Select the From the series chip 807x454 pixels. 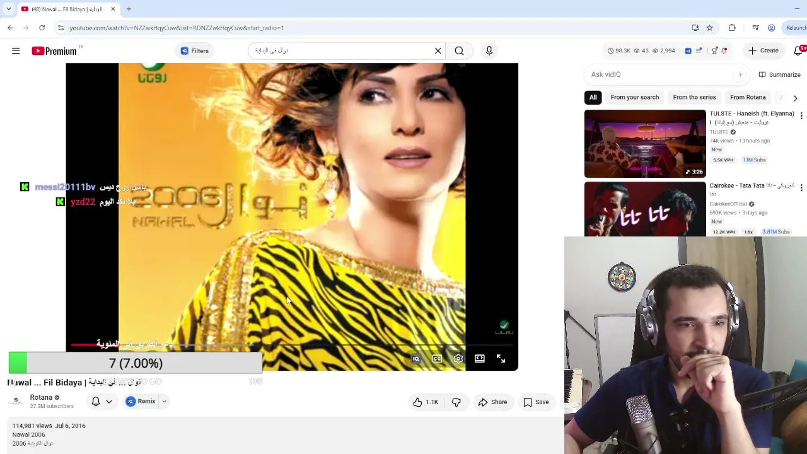694,97
